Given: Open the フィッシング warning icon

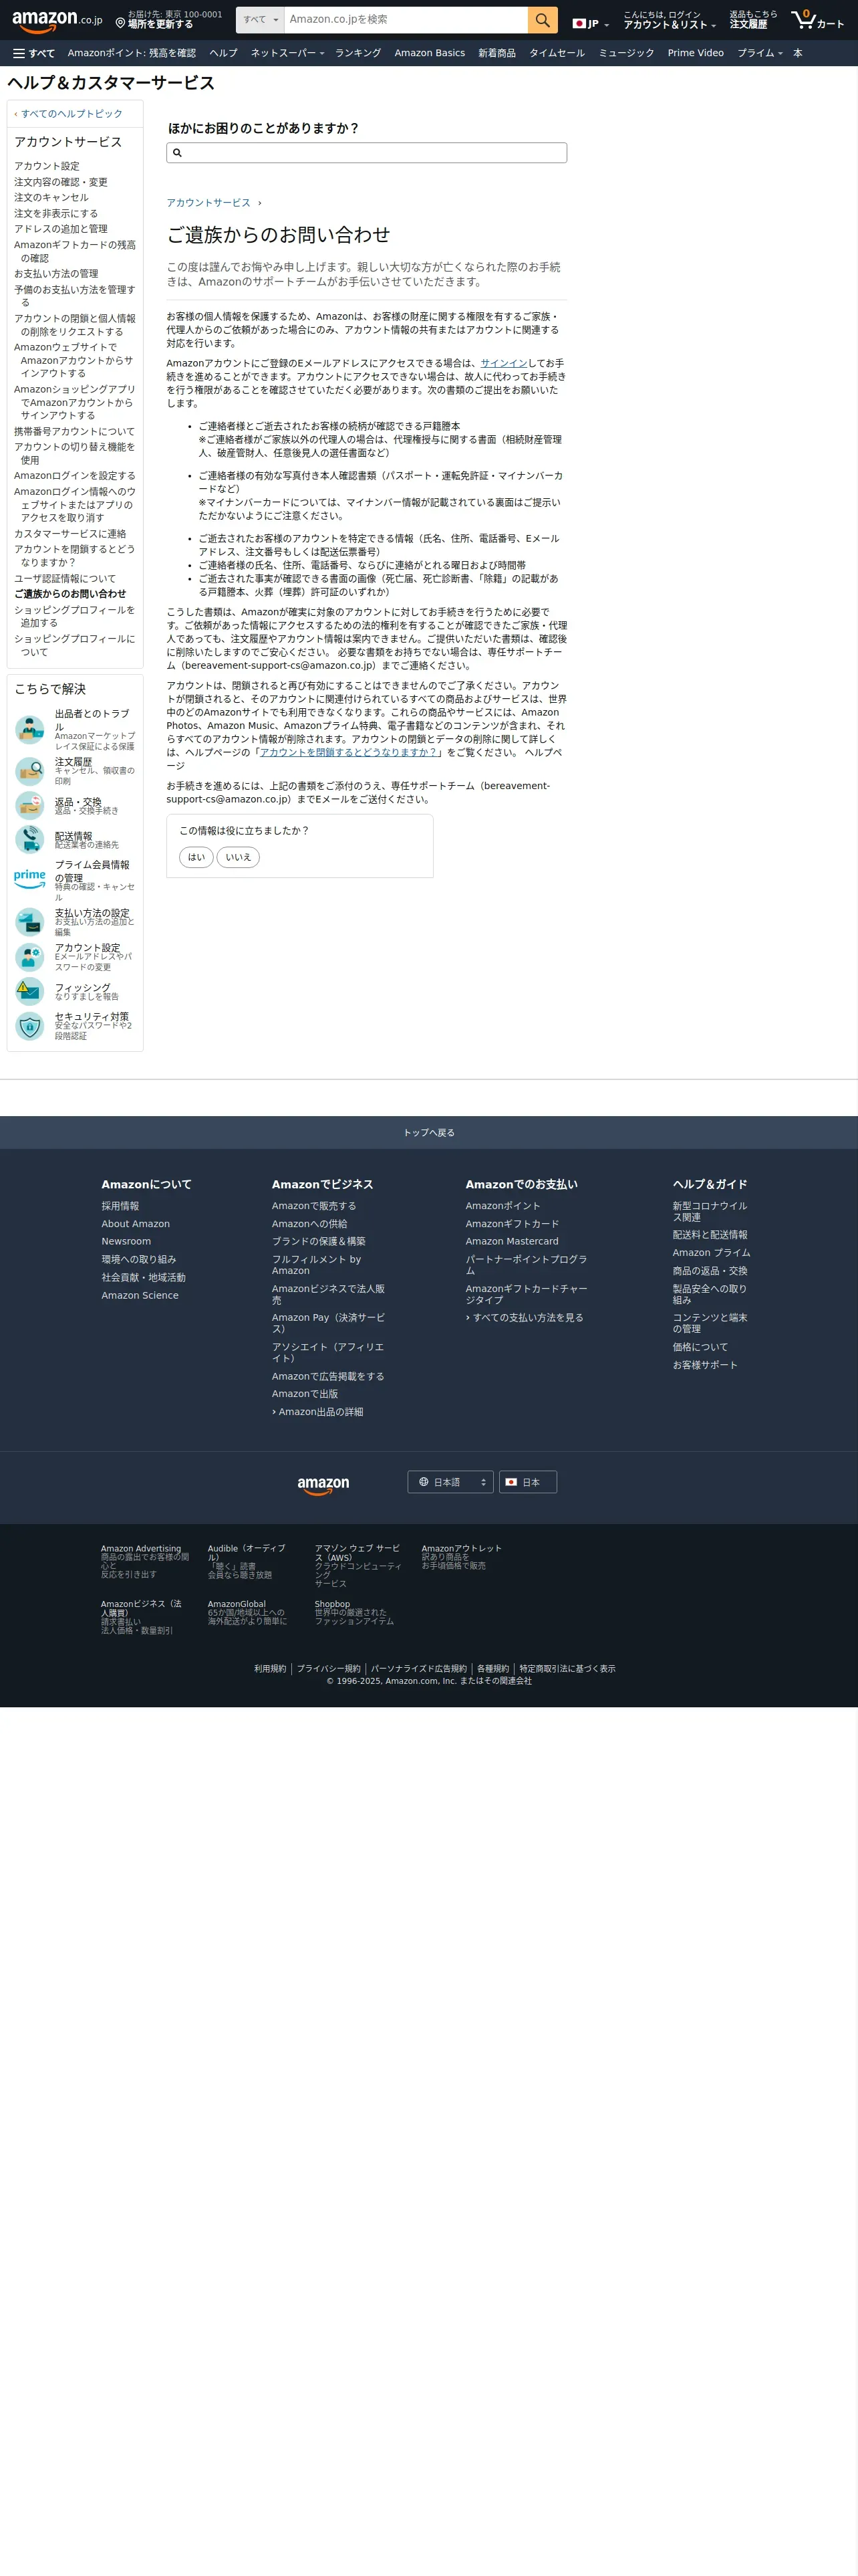Looking at the screenshot, I should [30, 991].
